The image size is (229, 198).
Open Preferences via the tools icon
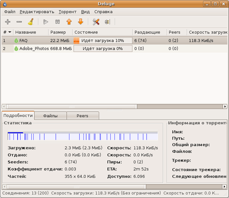coord(96,22)
